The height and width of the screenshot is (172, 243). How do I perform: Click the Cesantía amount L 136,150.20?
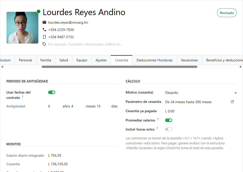pyautogui.click(x=58, y=164)
